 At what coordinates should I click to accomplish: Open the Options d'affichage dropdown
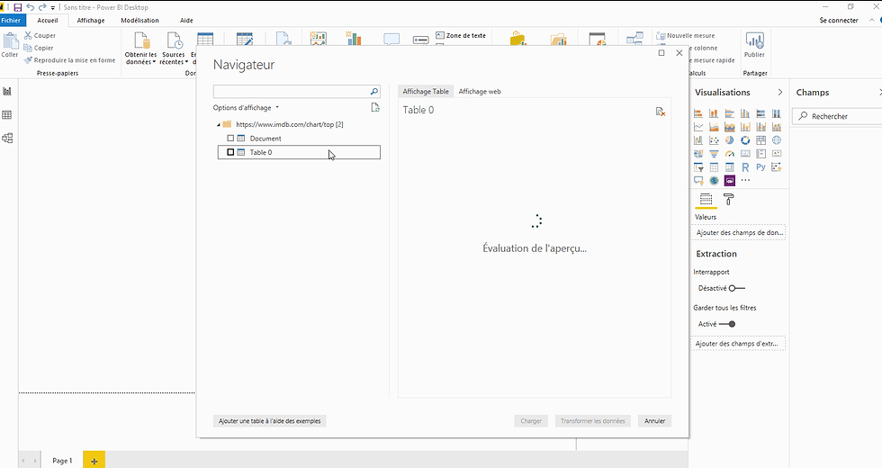coord(246,107)
